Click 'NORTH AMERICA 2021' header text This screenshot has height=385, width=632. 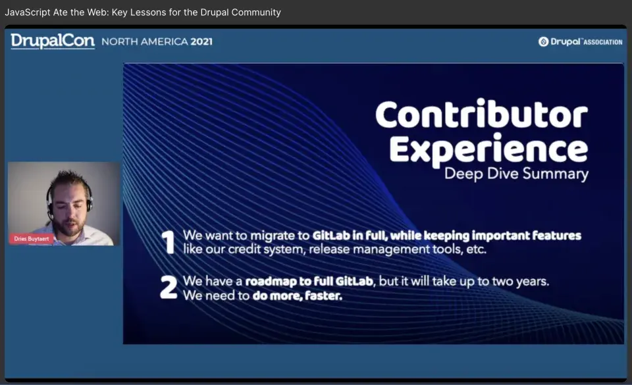[x=157, y=41]
